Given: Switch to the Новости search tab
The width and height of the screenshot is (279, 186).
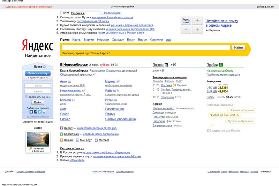Looking at the screenshot, I should tap(103, 40).
